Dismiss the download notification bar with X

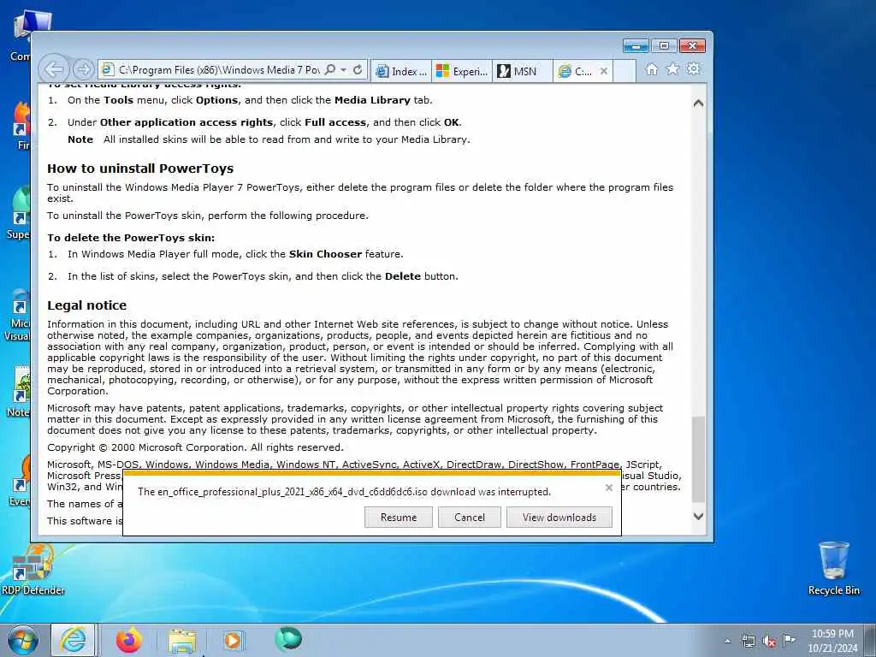609,488
